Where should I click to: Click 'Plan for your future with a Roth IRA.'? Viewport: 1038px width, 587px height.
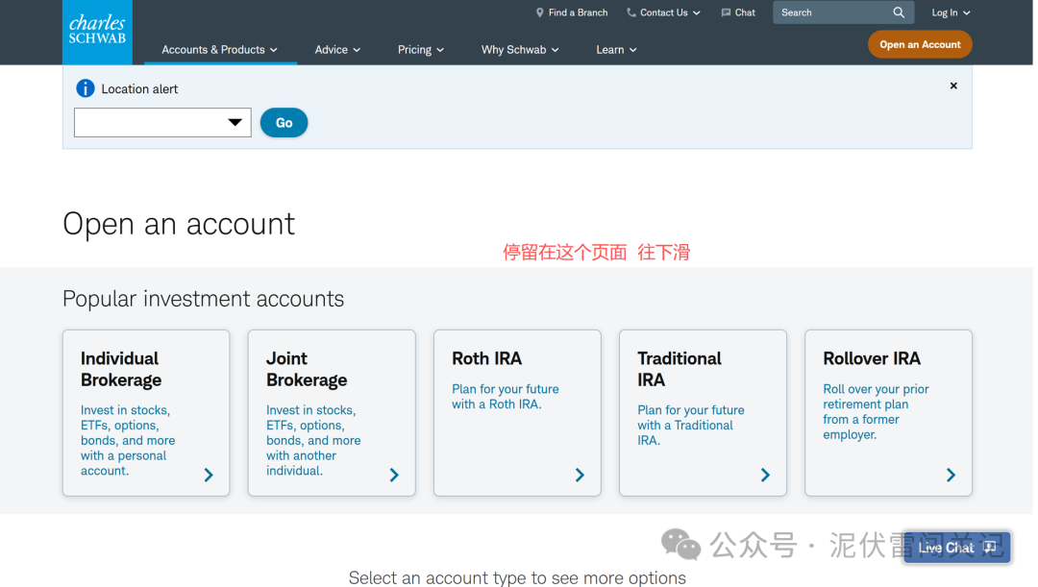point(506,397)
